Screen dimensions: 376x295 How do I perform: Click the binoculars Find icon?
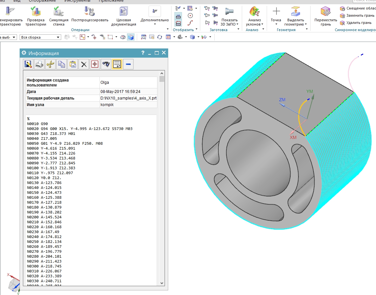click(x=106, y=64)
